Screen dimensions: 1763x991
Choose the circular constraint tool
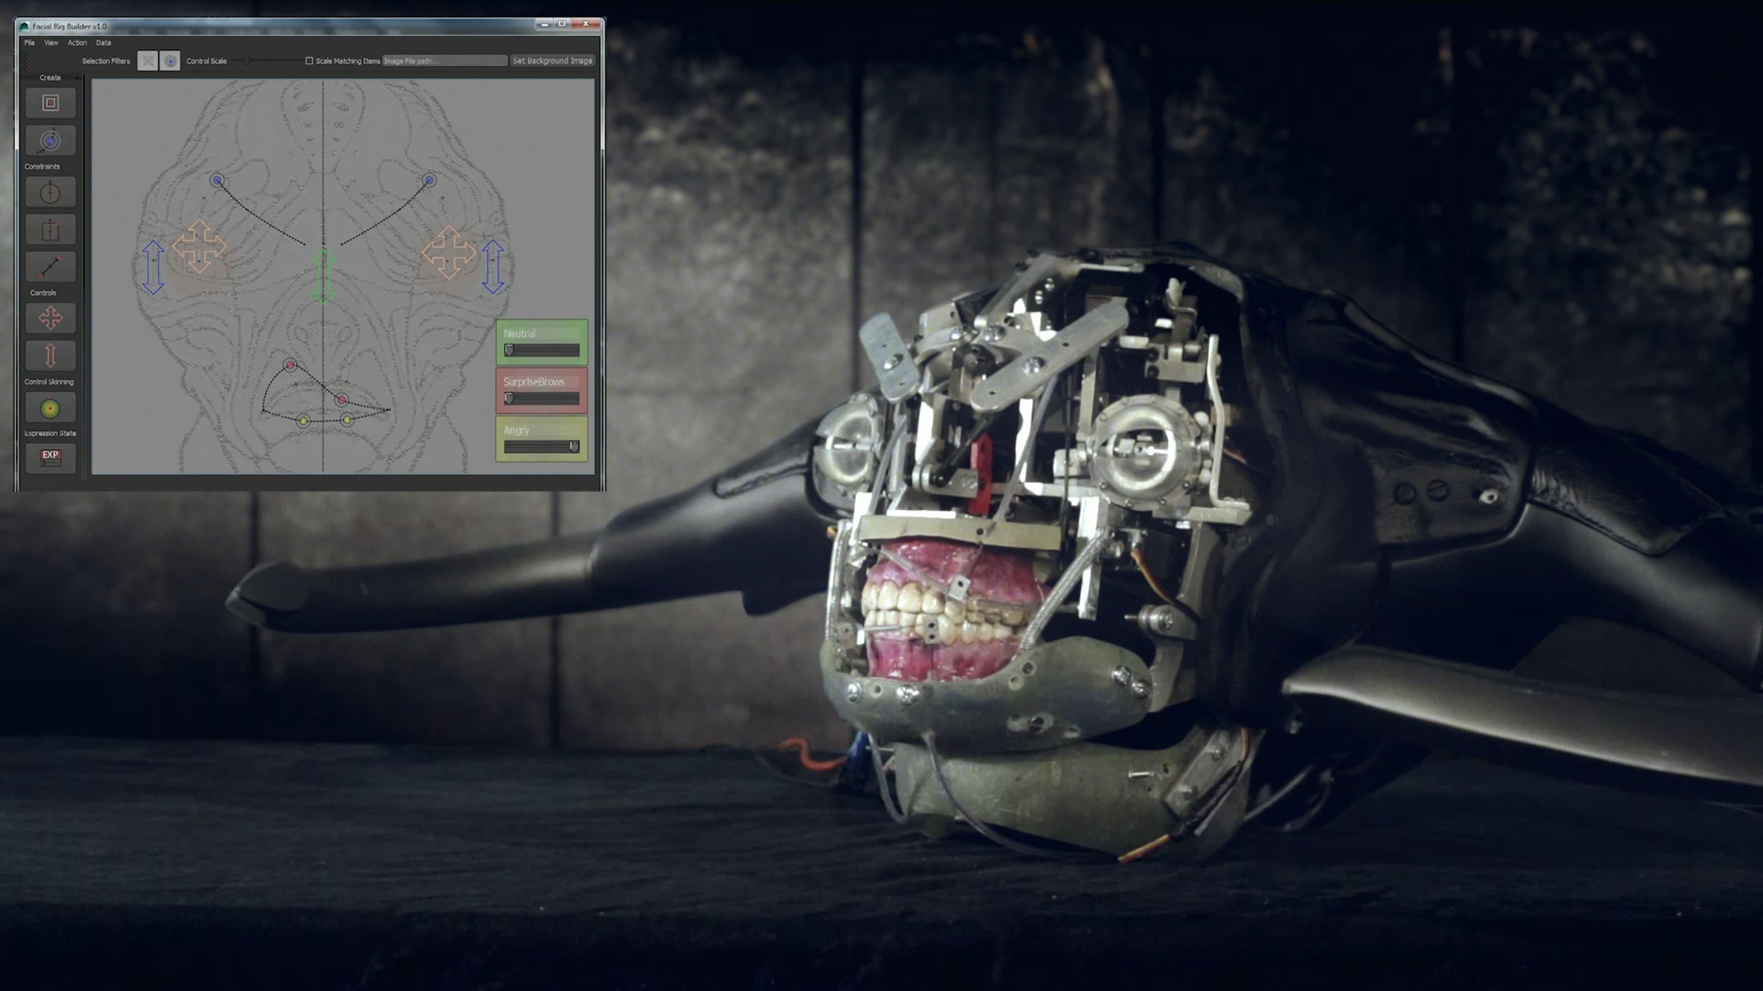(x=50, y=193)
